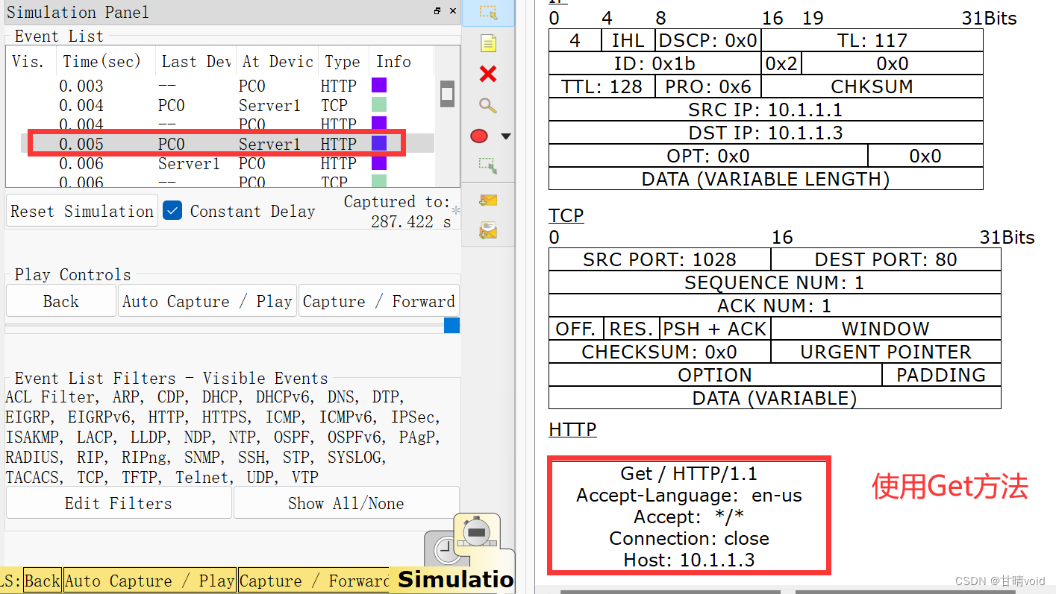The height and width of the screenshot is (594, 1056).
Task: Choose the Select tool in the toolbar
Action: point(488,13)
